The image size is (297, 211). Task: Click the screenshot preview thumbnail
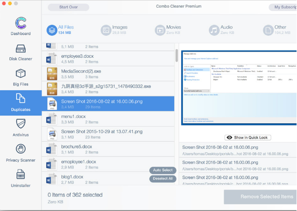coord(239,88)
